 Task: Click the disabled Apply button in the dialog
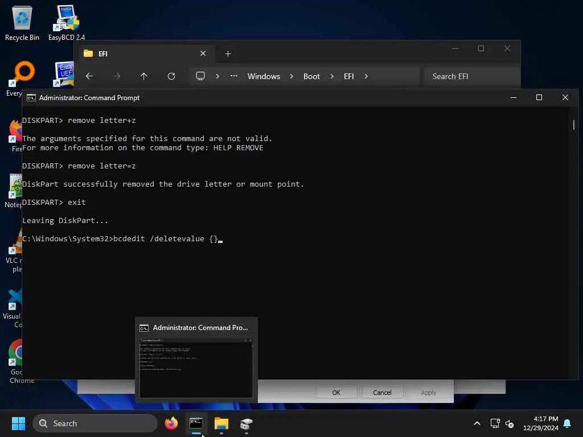tap(428, 393)
